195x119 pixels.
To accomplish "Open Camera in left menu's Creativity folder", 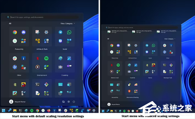I will (x=60, y=67).
